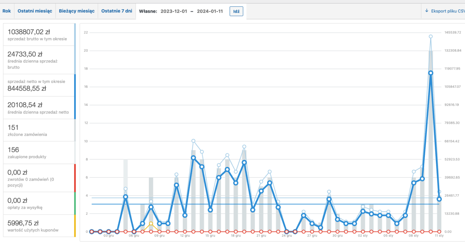Highlight the opłaty za wysyłkę legend entry

(x=39, y=203)
